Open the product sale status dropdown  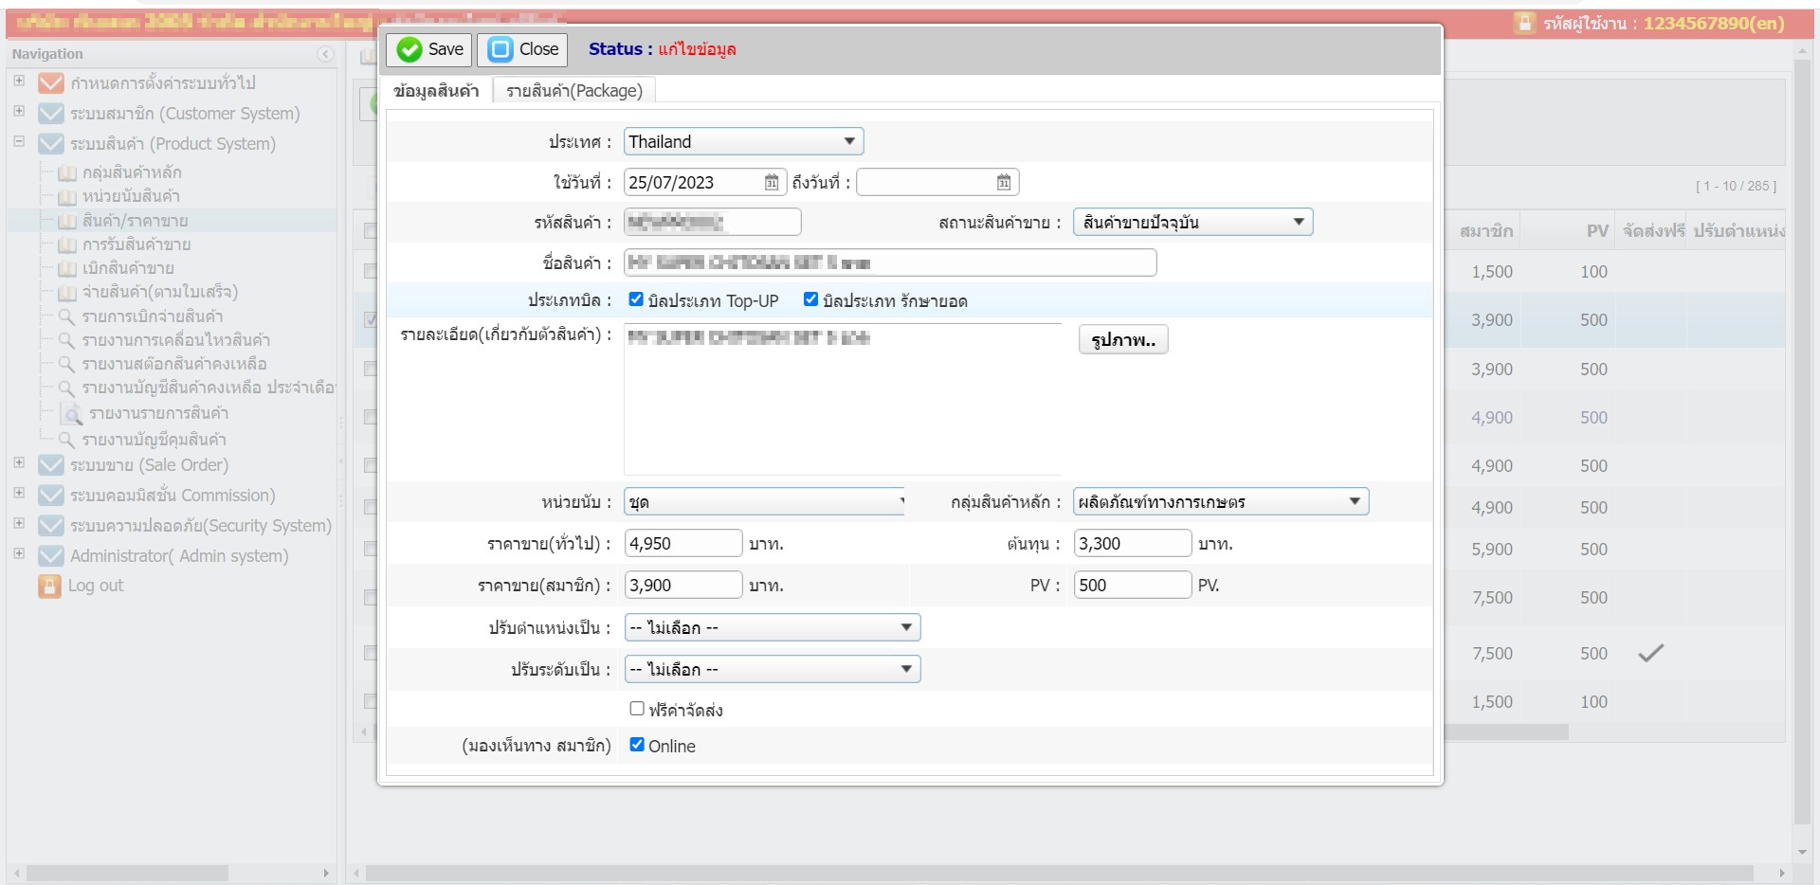(1192, 222)
